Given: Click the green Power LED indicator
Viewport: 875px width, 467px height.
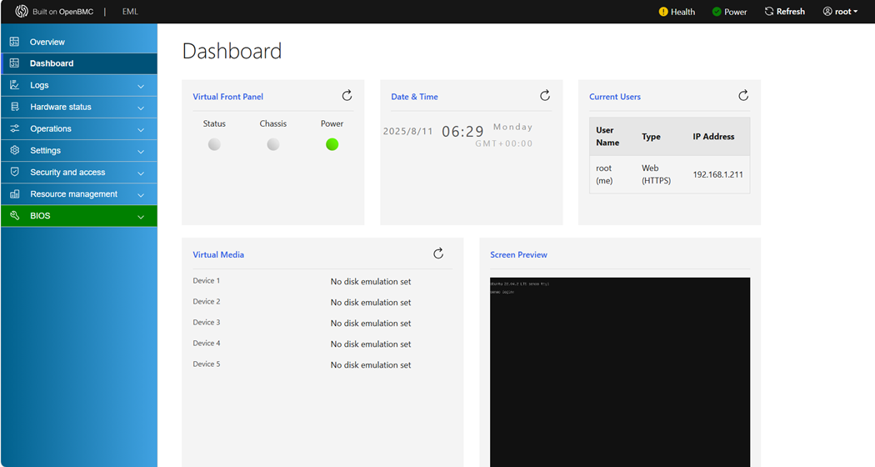Looking at the screenshot, I should tap(332, 144).
